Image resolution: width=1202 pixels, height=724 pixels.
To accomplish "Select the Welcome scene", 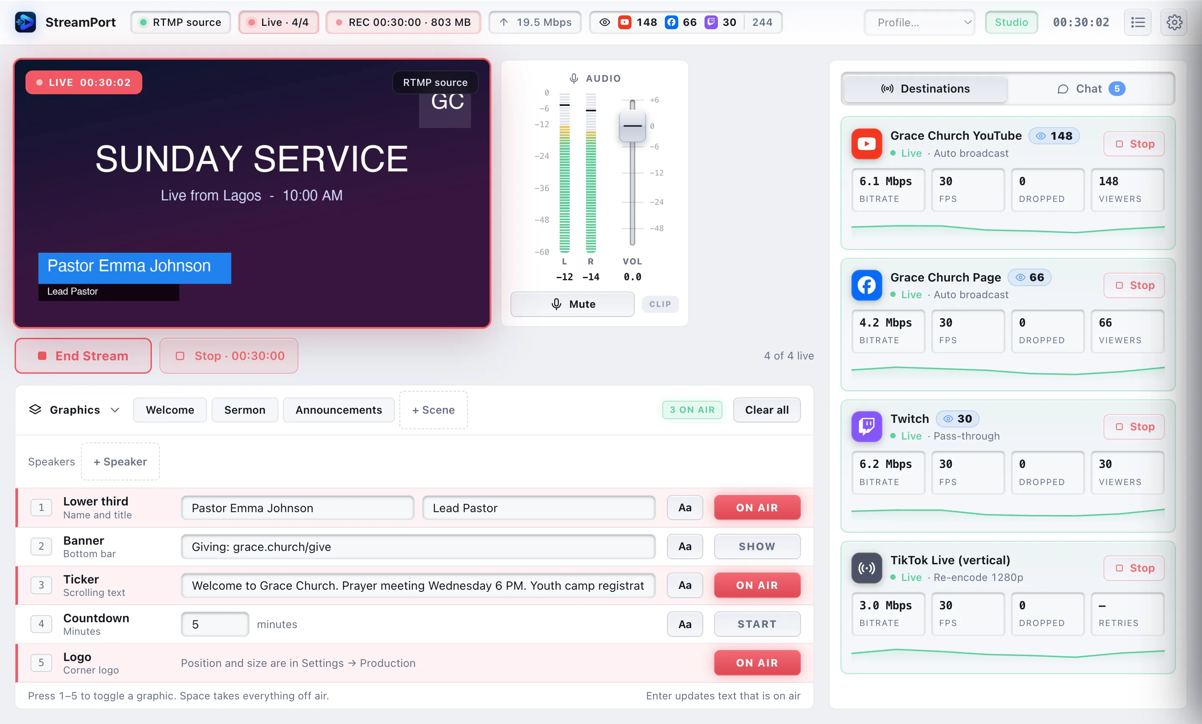I will coord(170,410).
